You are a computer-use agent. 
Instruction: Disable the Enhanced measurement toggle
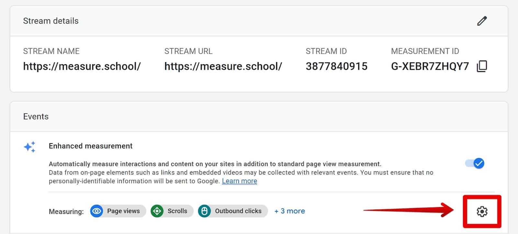475,164
